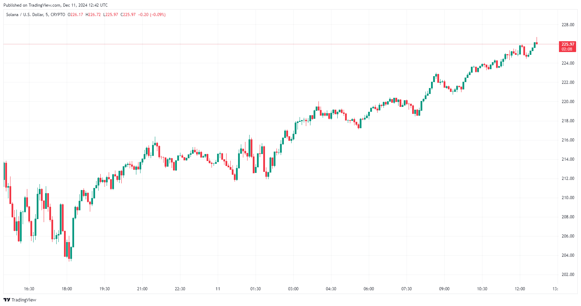Image resolution: width=581 pixels, height=306 pixels.
Task: Click the 218.00 price axis label
Action: coord(568,121)
